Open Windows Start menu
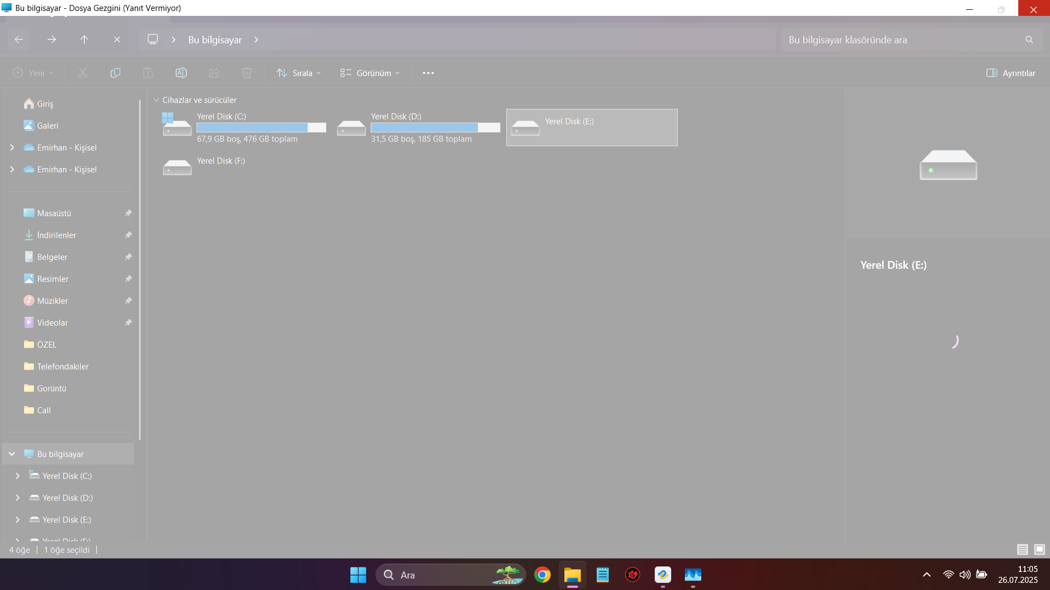 point(358,575)
